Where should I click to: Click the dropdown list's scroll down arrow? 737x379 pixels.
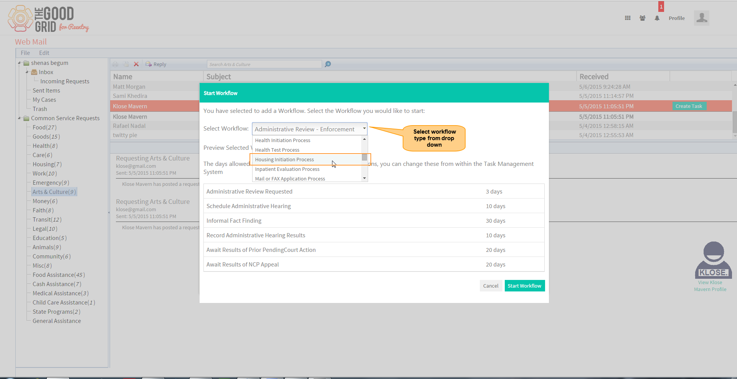point(365,178)
